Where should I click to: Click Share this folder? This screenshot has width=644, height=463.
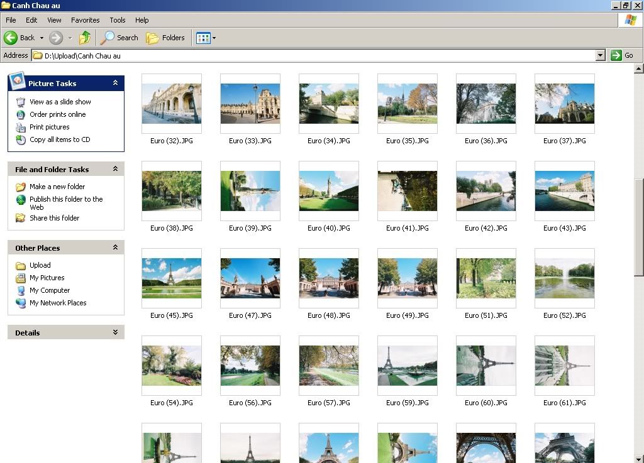tap(54, 218)
